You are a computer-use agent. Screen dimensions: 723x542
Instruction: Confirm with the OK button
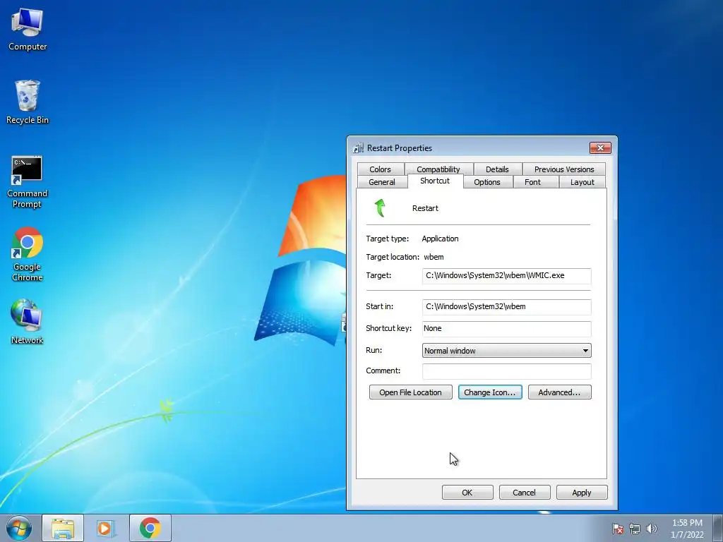click(467, 492)
